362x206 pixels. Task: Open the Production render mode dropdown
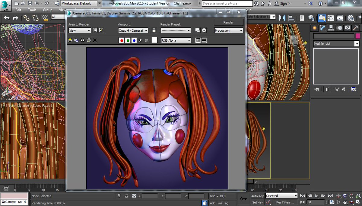(229, 30)
